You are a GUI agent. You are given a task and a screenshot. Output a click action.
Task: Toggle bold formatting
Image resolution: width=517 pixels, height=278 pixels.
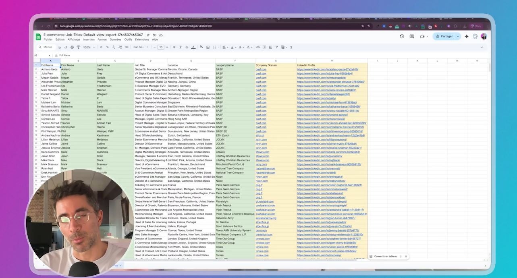click(x=174, y=47)
